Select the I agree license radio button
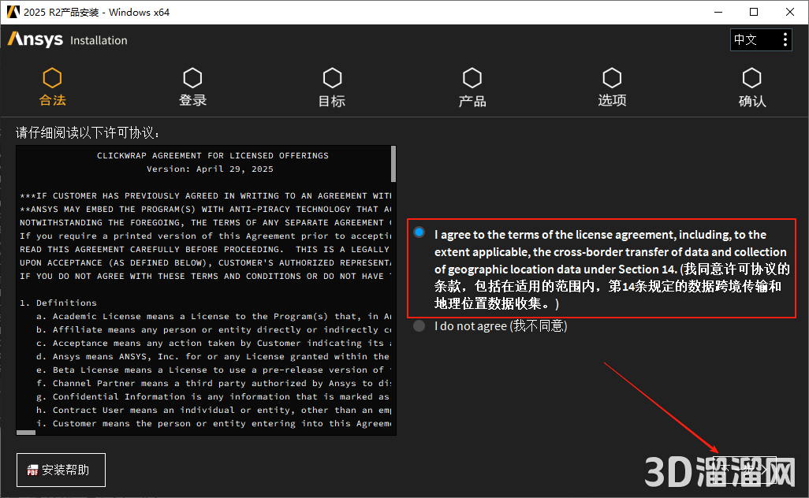809x498 pixels. point(419,232)
